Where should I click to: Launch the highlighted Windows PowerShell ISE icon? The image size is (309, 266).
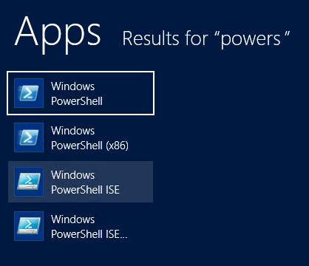coord(29,182)
